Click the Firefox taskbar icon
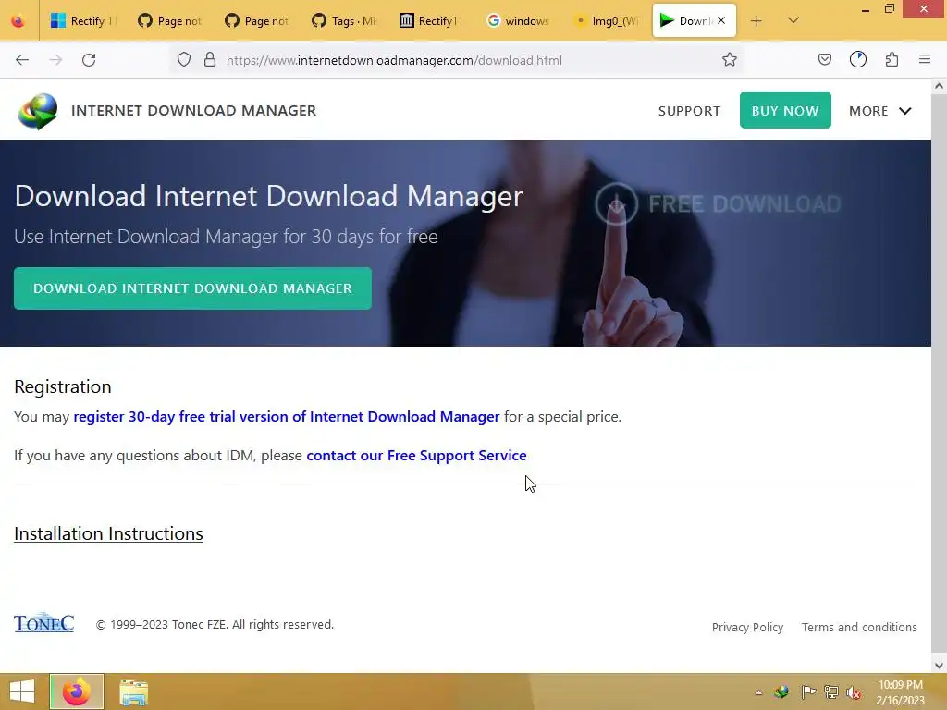The width and height of the screenshot is (947, 710). (x=77, y=692)
